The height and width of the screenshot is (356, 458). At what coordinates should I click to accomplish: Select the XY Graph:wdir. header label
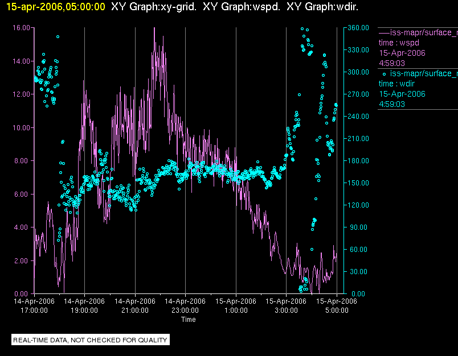click(x=322, y=7)
